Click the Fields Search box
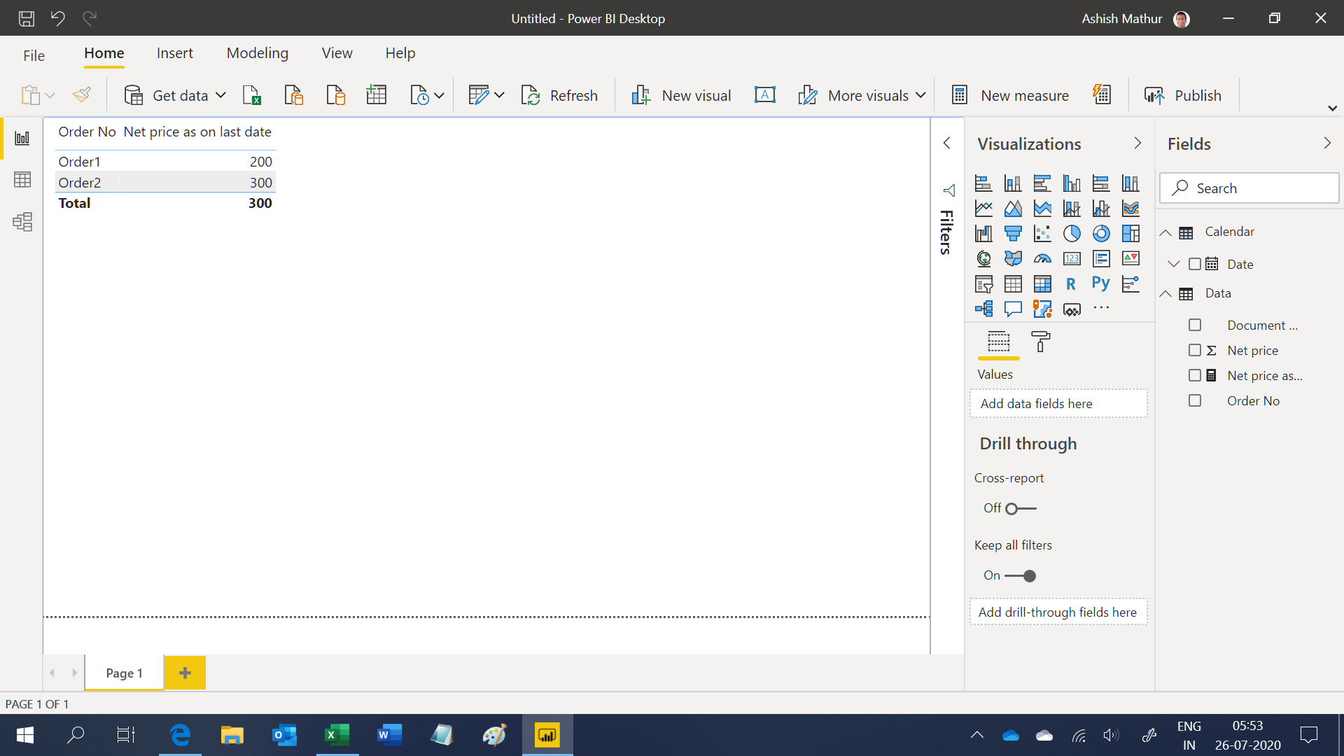 coord(1249,188)
